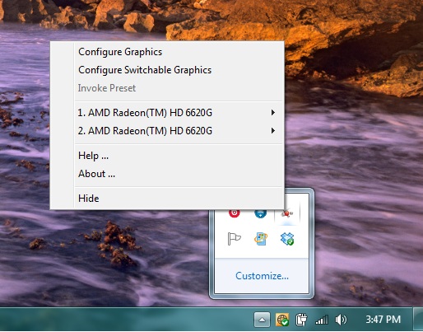
Task: Click the blue wireless assistant tray icon
Action: [260, 213]
